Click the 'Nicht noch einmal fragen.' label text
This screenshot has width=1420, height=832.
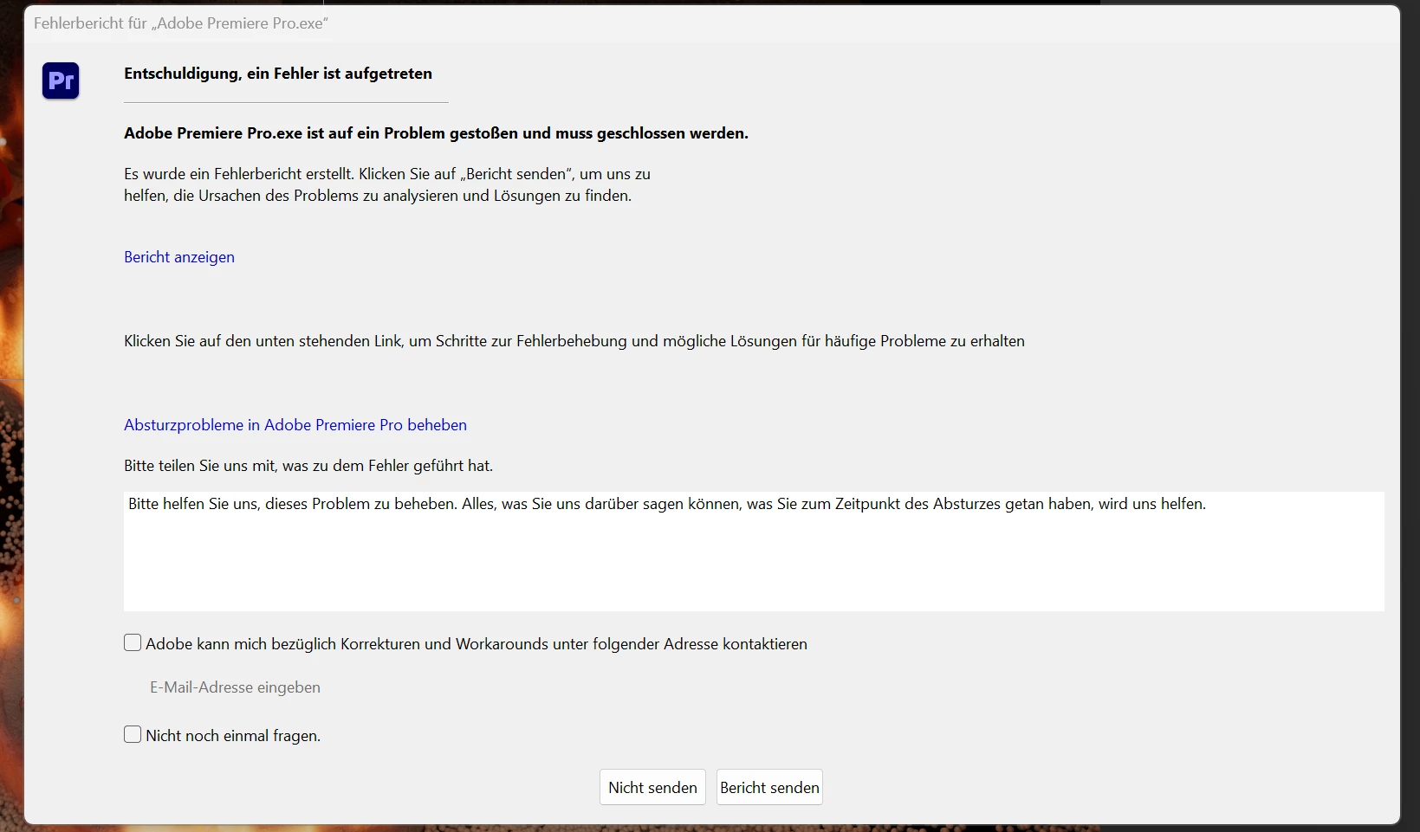[x=233, y=736]
